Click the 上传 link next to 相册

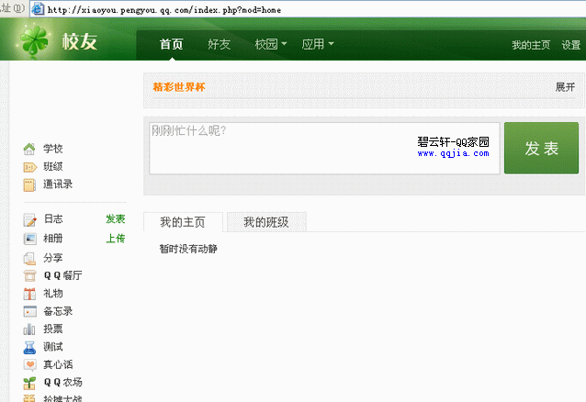pos(116,239)
